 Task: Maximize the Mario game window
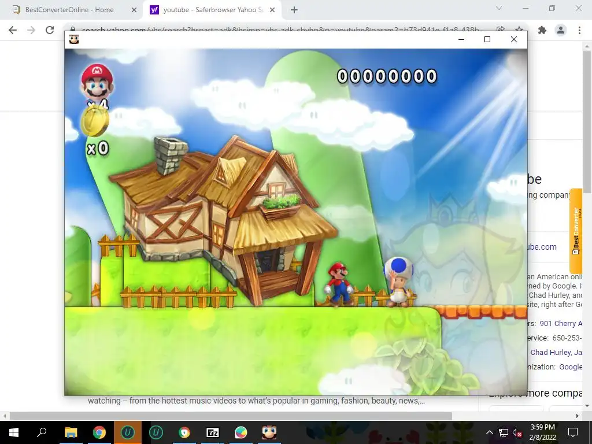487,39
